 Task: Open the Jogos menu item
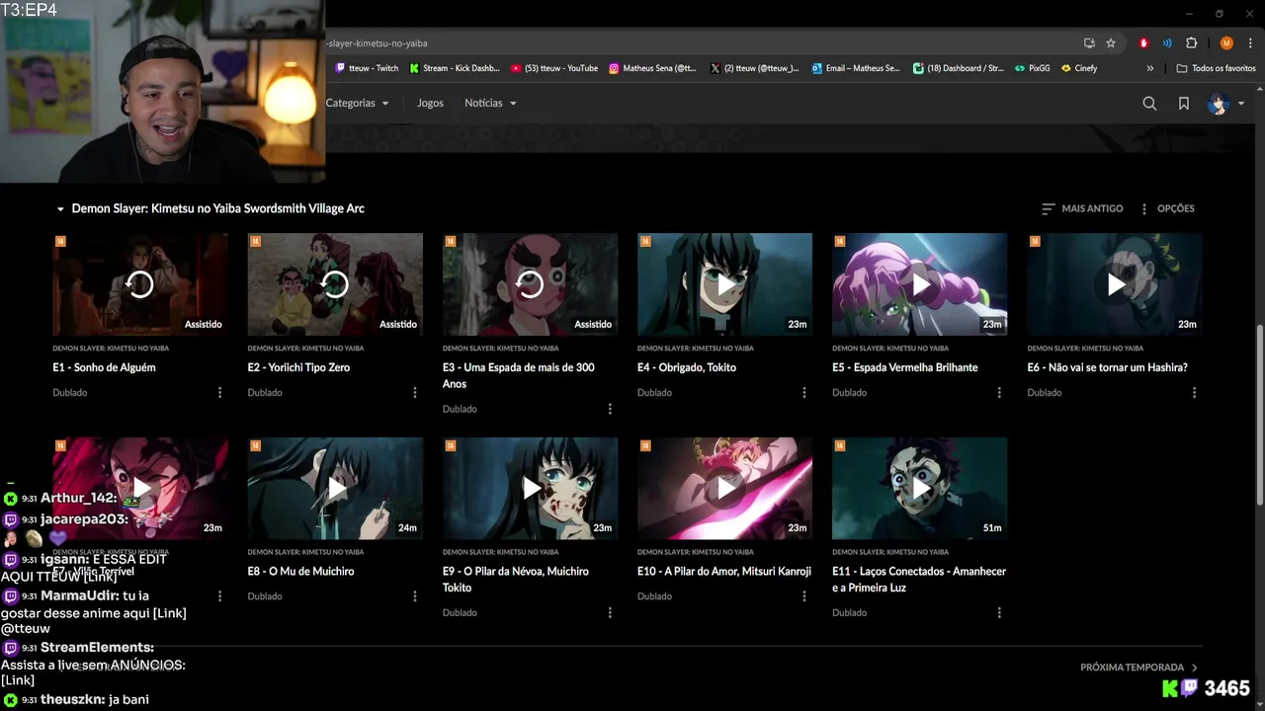click(x=430, y=103)
